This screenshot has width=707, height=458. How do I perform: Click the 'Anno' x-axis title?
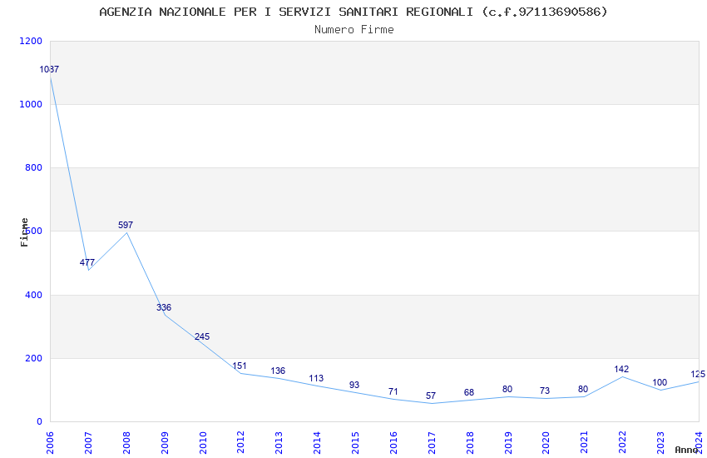pos(686,450)
